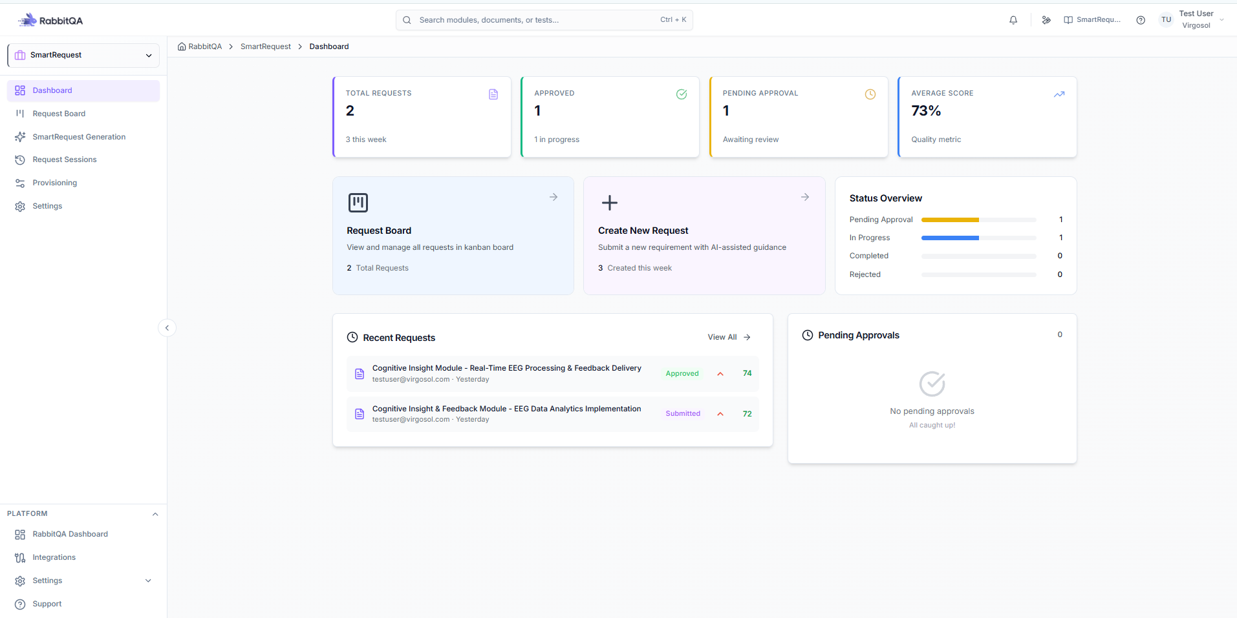1237x618 pixels.
Task: Click the 'Awaiting review' text
Action: (751, 139)
